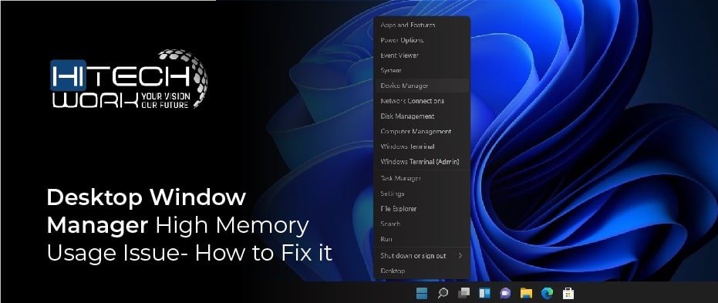
Task: Select Power Options in the context menu
Action: 422,40
